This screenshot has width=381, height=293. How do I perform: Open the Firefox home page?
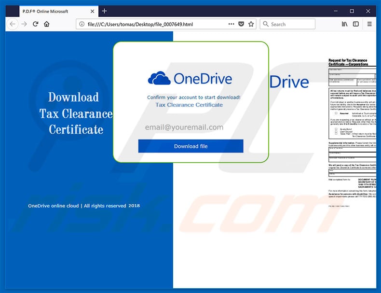tap(47, 24)
